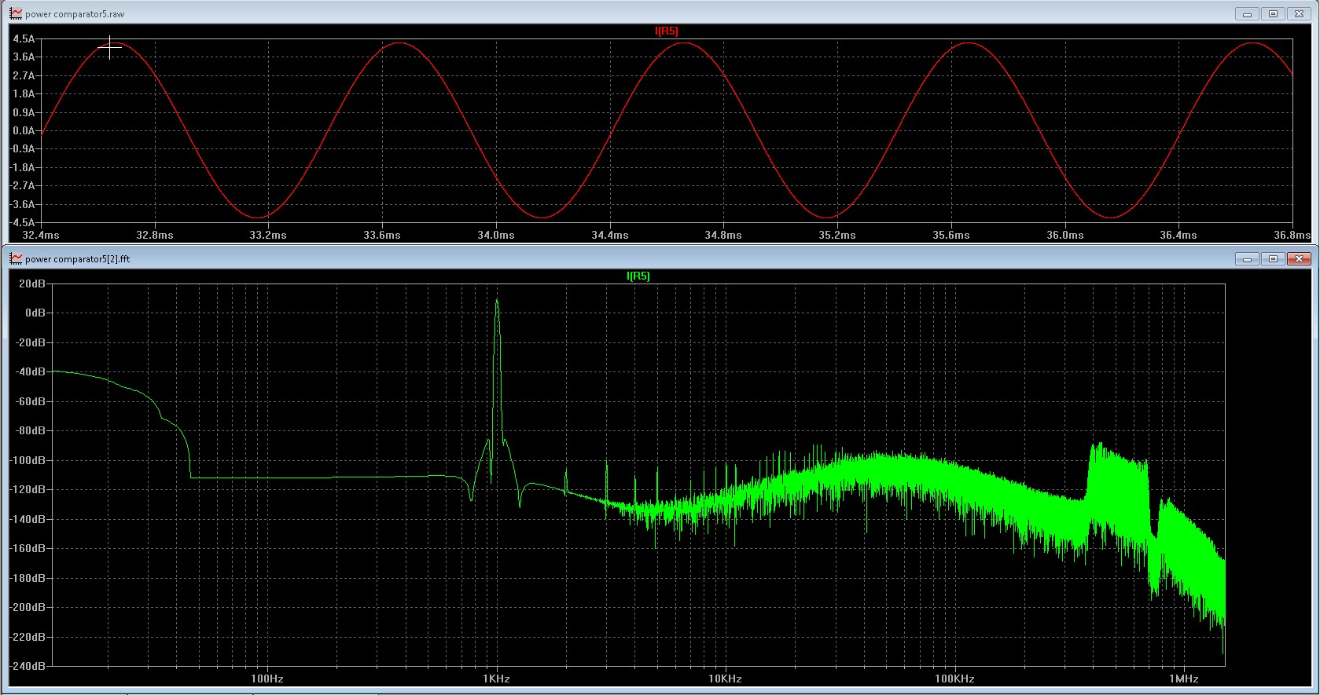Click the 34.0ms time axis label
This screenshot has width=1320, height=695.
pos(496,235)
